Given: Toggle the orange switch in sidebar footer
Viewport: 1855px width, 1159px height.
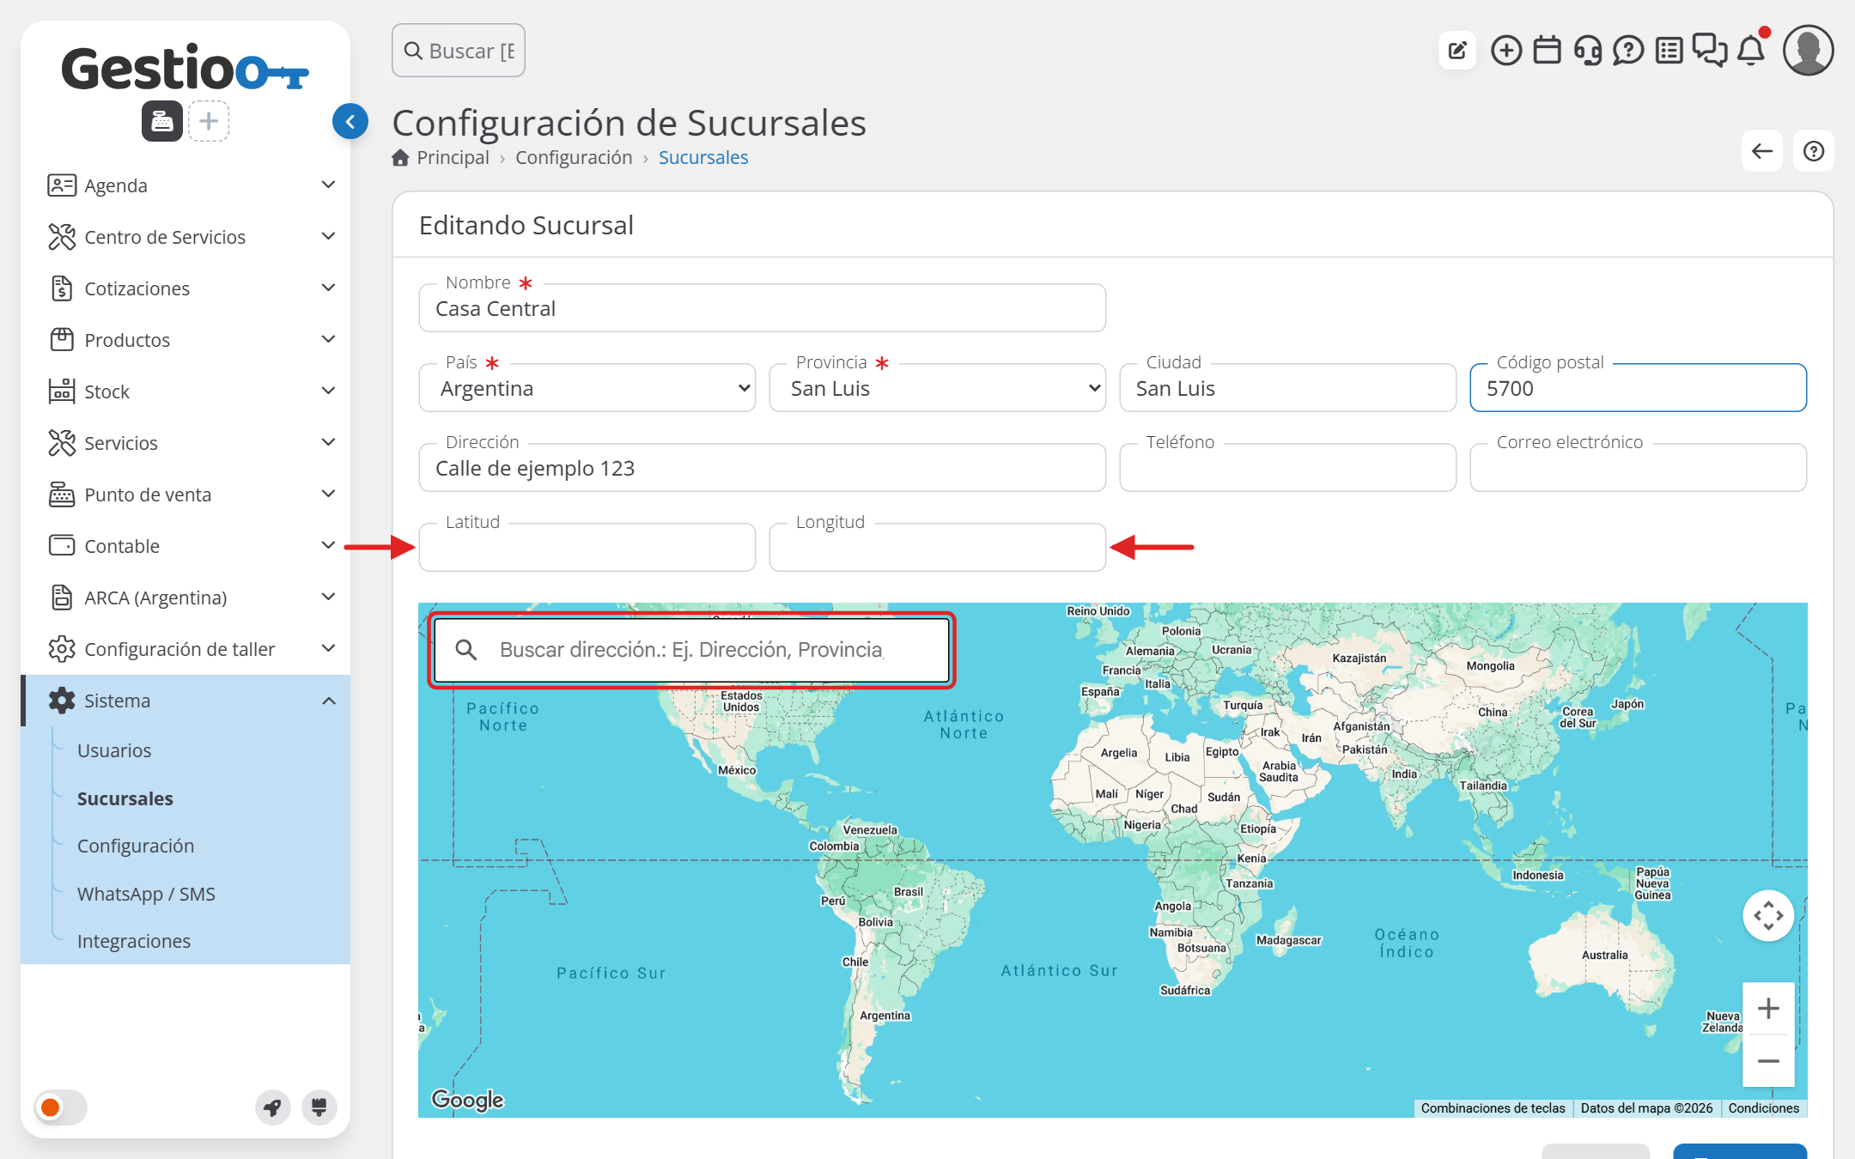Looking at the screenshot, I should [x=61, y=1107].
